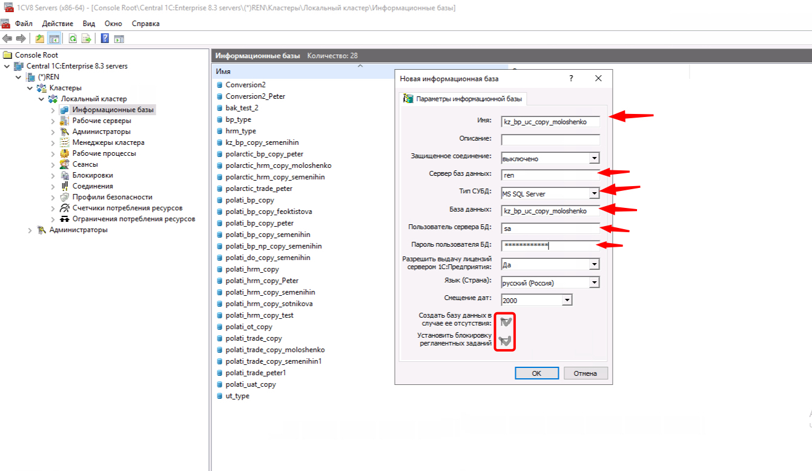Click the Отмена button

pos(586,373)
